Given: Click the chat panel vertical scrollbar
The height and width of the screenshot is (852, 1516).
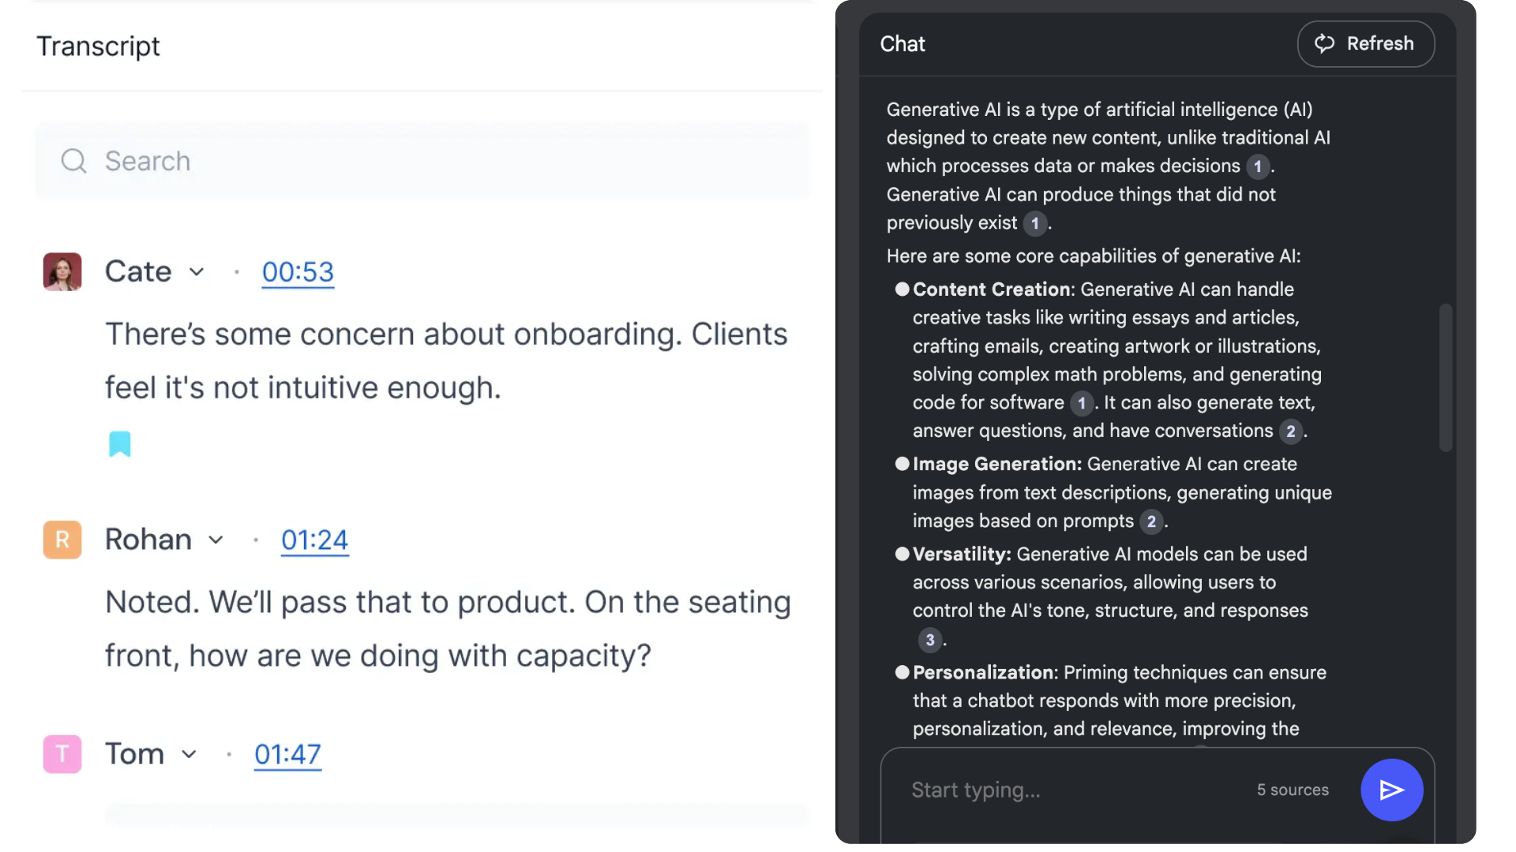Looking at the screenshot, I should tap(1446, 377).
